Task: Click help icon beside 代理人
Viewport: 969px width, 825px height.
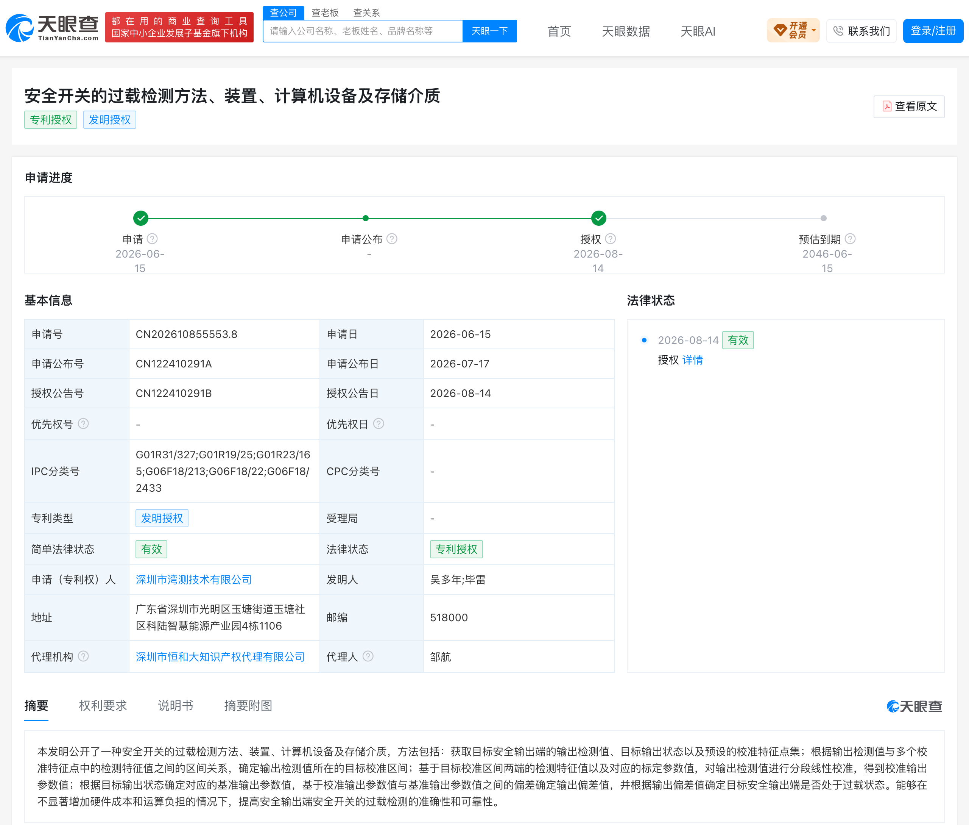Action: (x=368, y=656)
